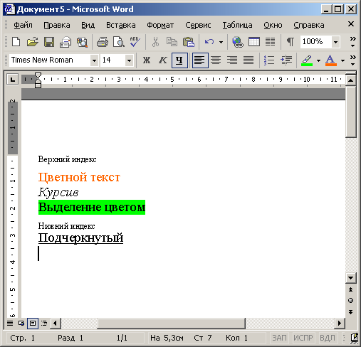The image size is (361, 347).
Task: Click the ЗАП status bar indicator
Action: (x=279, y=338)
